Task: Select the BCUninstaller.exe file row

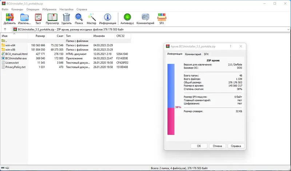Action: click(x=64, y=58)
